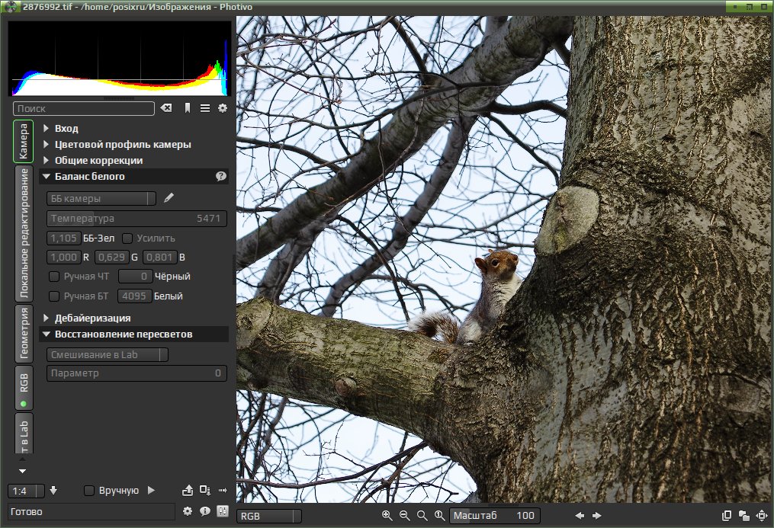Viewport: 774px width, 528px height.
Task: Click the bookmark icon beside the search field
Action: click(x=188, y=108)
